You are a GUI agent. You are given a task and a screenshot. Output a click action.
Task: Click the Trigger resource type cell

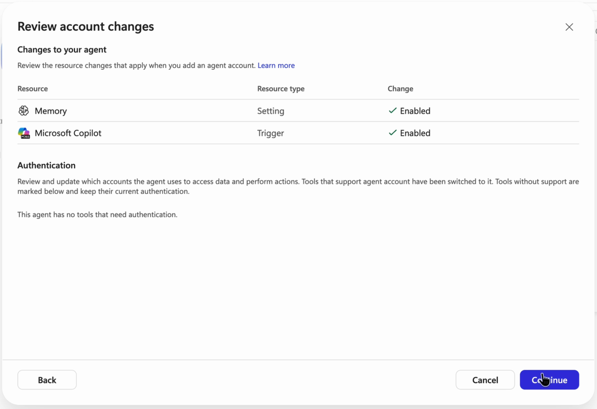(x=271, y=133)
